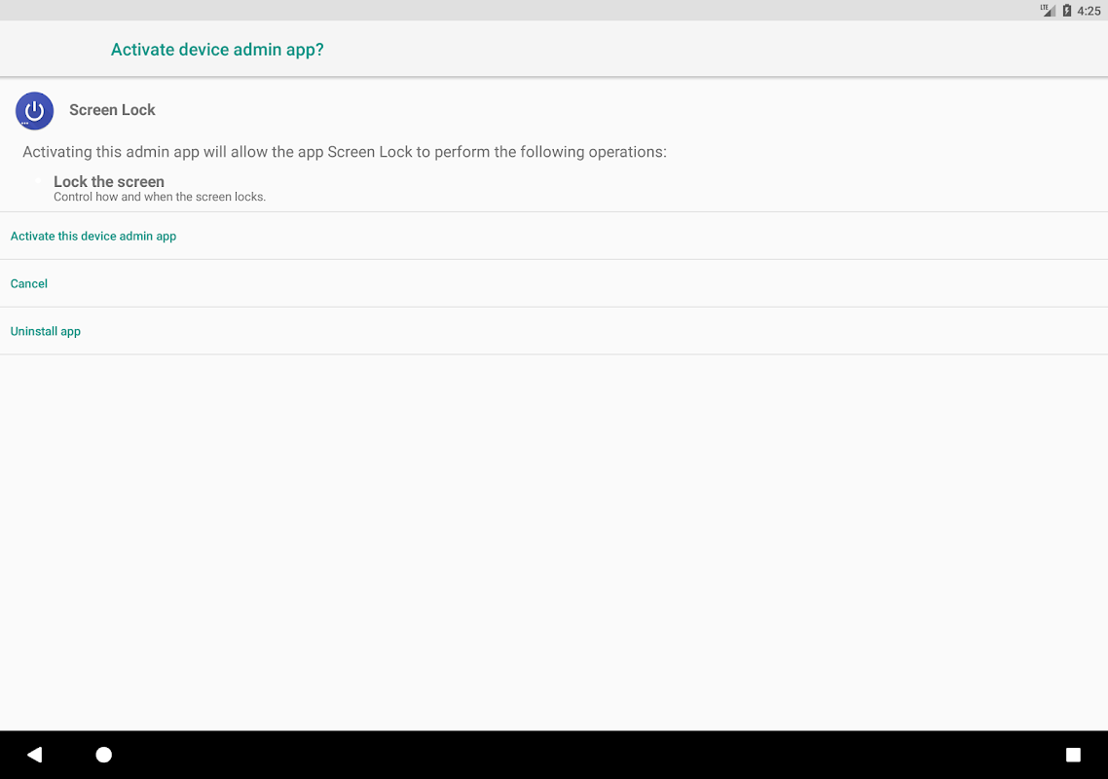Click the "Activating this admin app" description sentence
This screenshot has height=779, width=1108.
(x=345, y=152)
